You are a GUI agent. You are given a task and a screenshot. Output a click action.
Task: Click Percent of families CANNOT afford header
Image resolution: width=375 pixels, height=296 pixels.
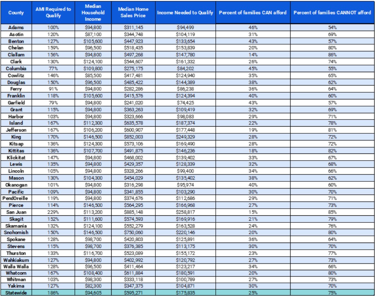tap(332, 13)
